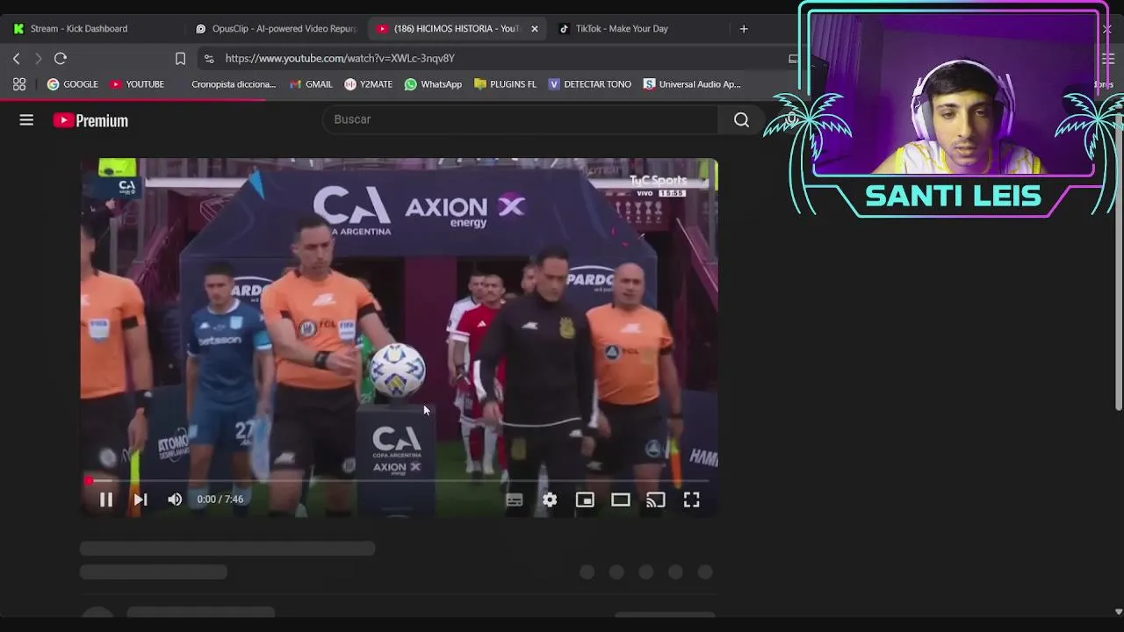Cast video to a TV device

click(656, 499)
